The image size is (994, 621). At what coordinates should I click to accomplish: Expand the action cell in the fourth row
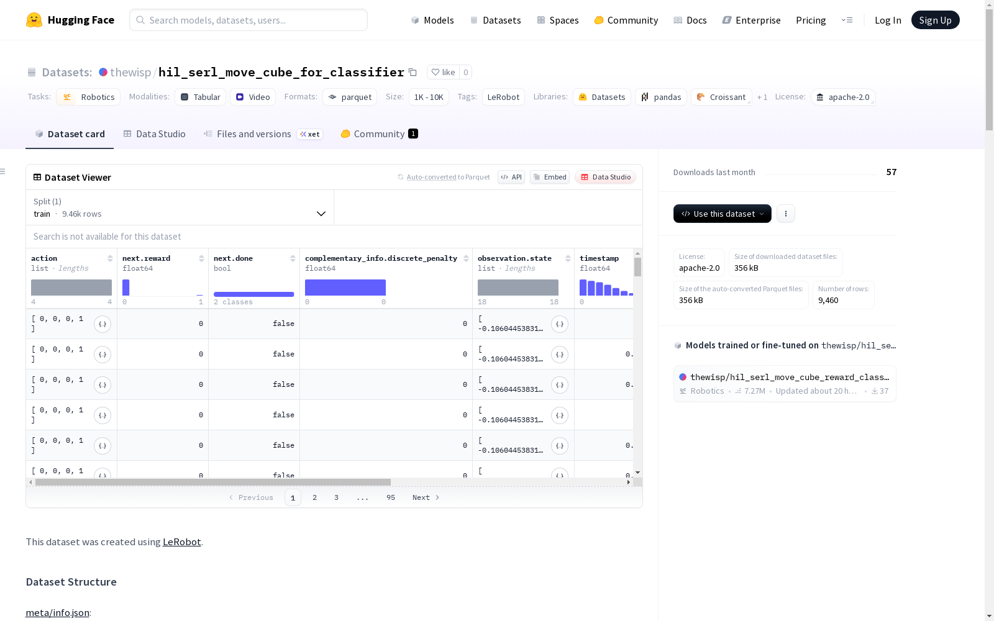pos(103,415)
